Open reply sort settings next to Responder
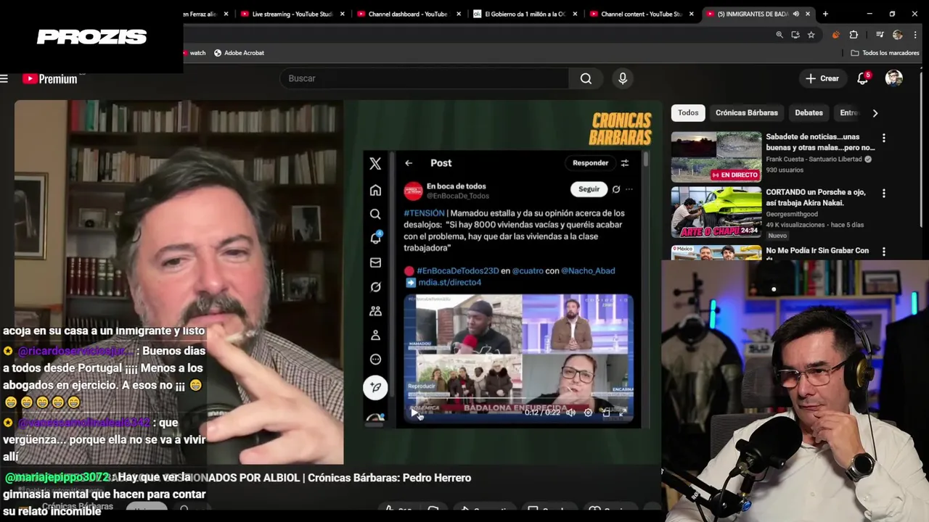Screen dimensions: 929x522 click(x=624, y=163)
